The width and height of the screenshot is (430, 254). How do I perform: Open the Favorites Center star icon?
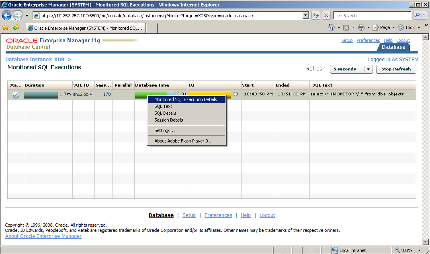6,27
